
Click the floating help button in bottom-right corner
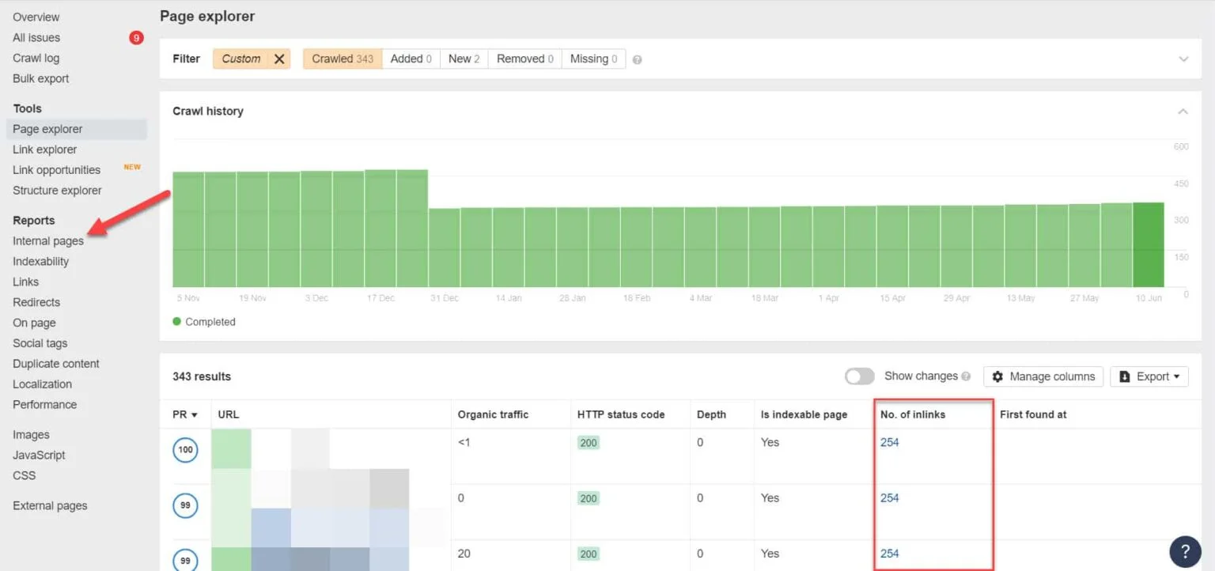click(x=1185, y=551)
